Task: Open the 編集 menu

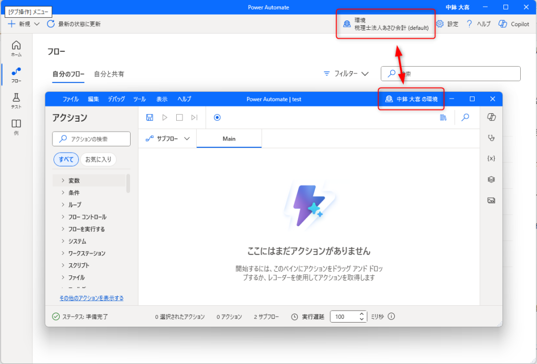Action: pyautogui.click(x=93, y=99)
